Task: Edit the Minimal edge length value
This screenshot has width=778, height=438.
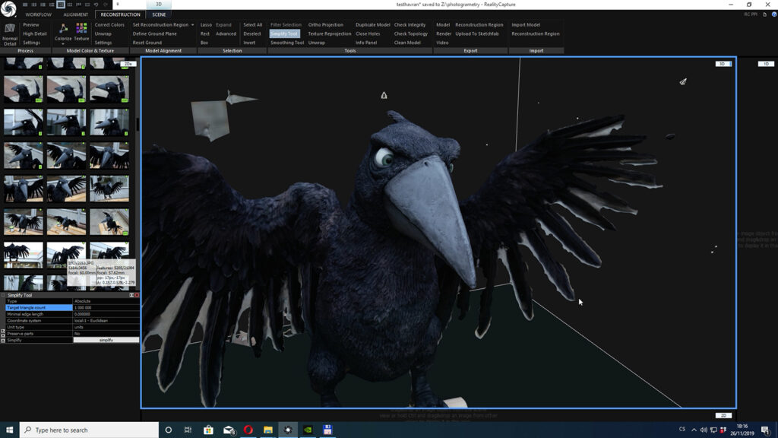Action: coord(106,314)
